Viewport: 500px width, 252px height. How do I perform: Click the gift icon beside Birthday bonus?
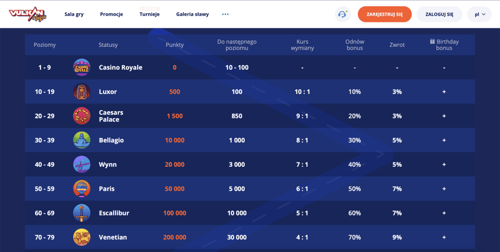(x=433, y=41)
